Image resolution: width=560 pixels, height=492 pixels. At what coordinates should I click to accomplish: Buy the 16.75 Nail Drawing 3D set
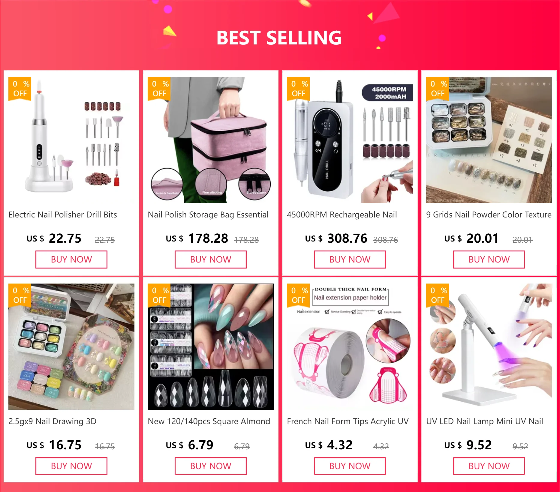[x=71, y=466]
